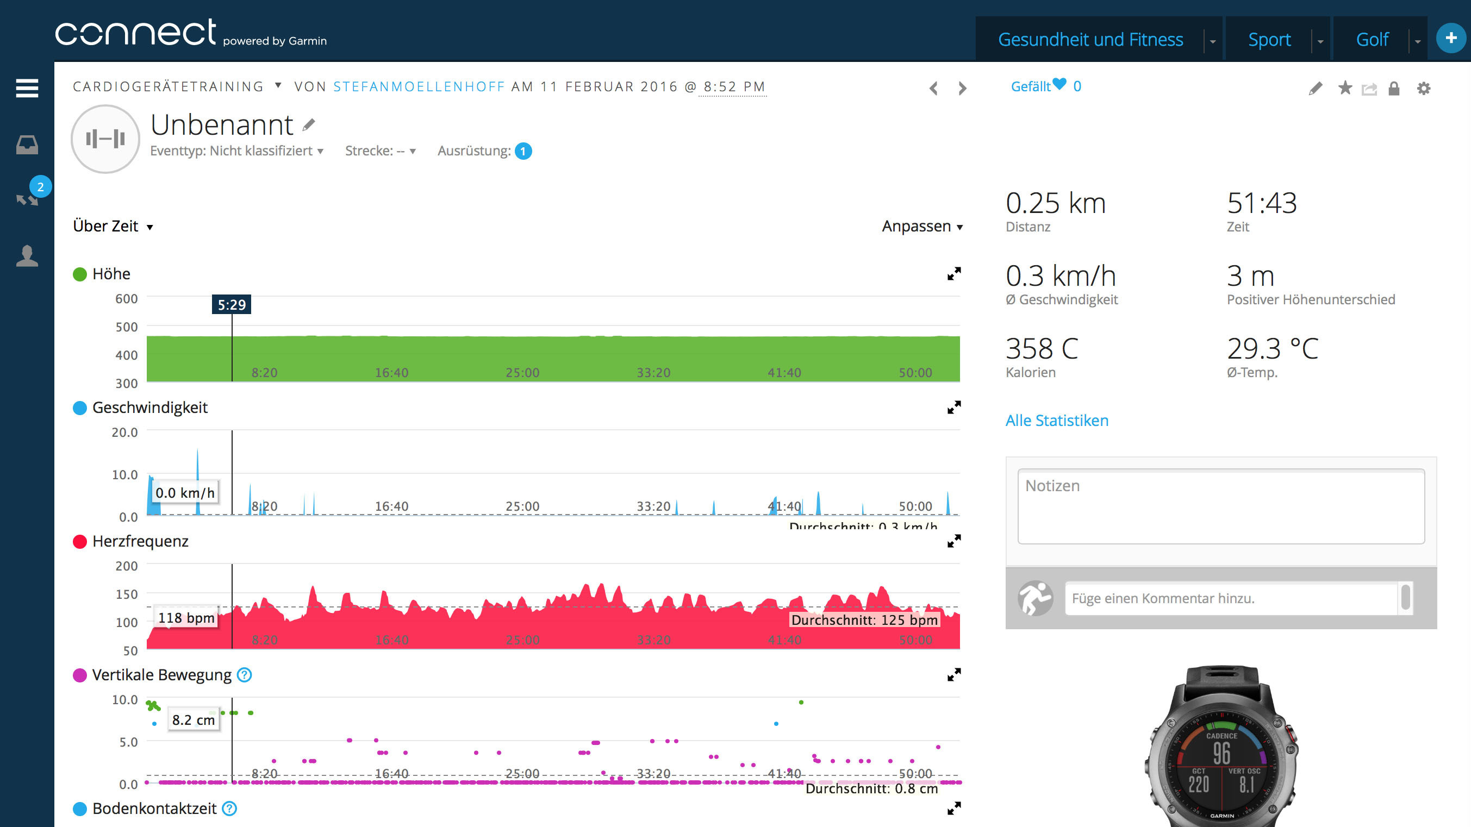
Task: Open the inbox tray icon
Action: pyautogui.click(x=27, y=145)
